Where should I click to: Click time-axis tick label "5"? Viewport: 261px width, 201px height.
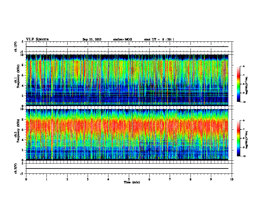point(129,179)
